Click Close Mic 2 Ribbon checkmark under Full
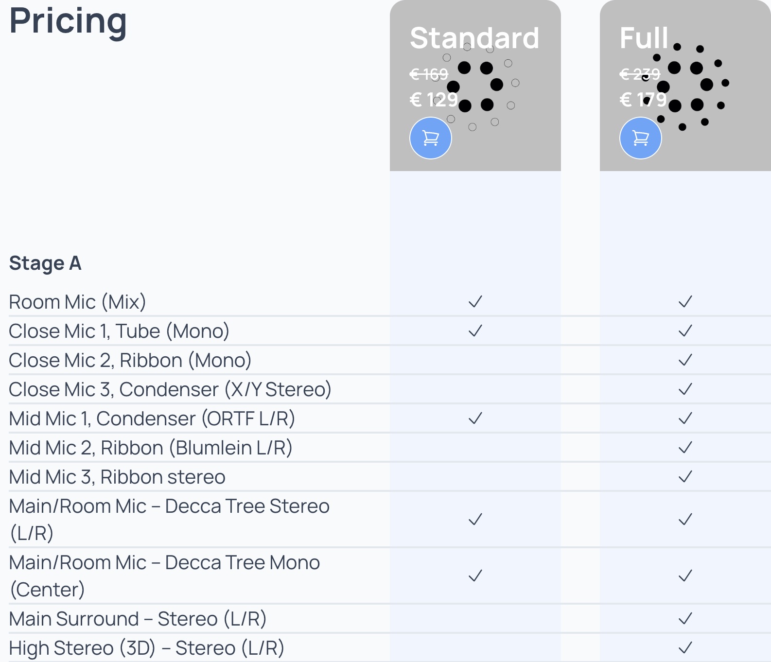Screen dimensions: 771x662 [x=685, y=360]
